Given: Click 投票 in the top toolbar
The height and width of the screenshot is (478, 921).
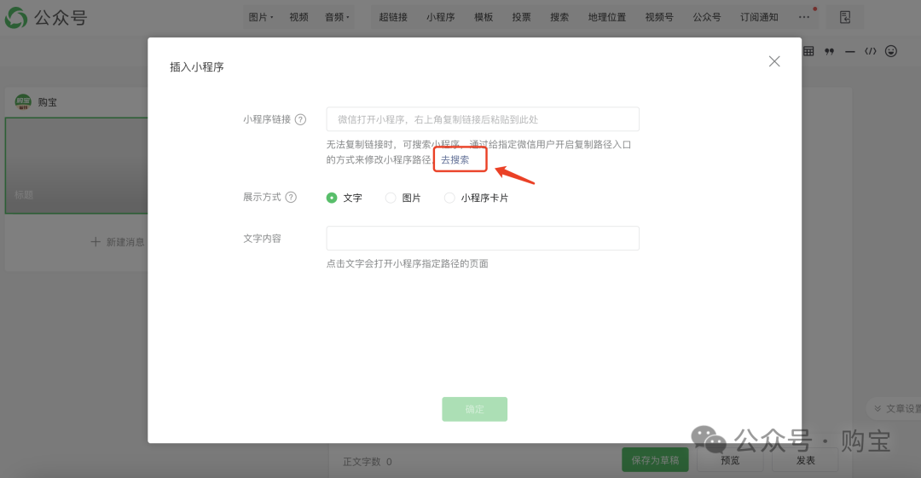Looking at the screenshot, I should tap(521, 17).
